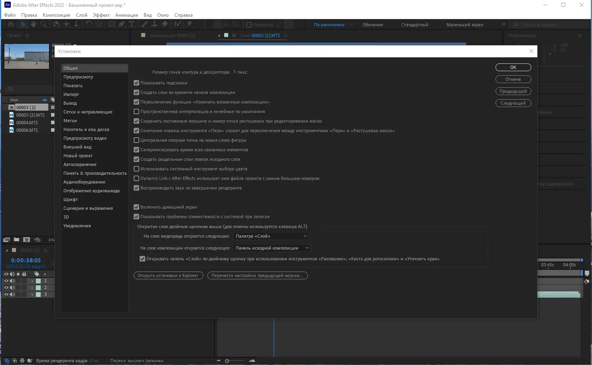Click the 'Следующий' button
The height and width of the screenshot is (365, 592).
[x=513, y=103]
